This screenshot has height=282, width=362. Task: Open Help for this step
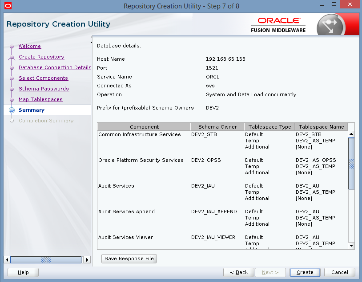23,272
